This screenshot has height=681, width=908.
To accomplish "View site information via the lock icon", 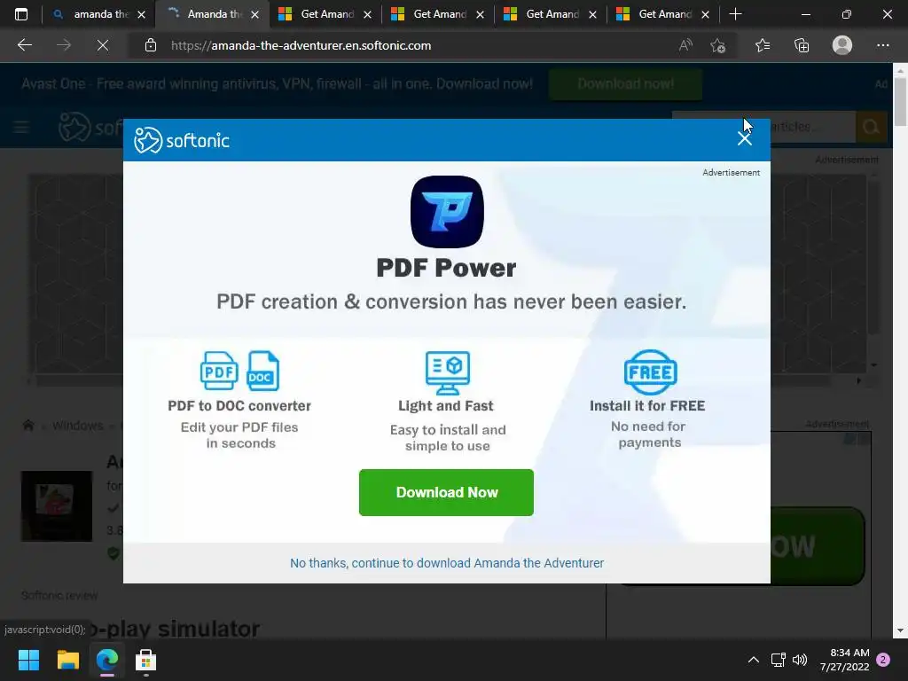I will pos(151,45).
